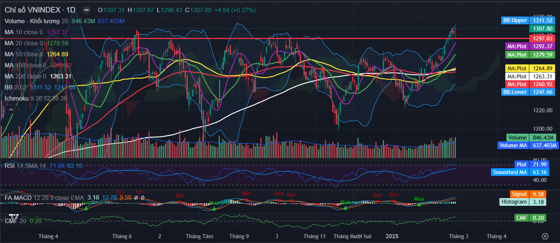
Task: Open chart settings via bottom-right gear icon
Action: (545, 236)
